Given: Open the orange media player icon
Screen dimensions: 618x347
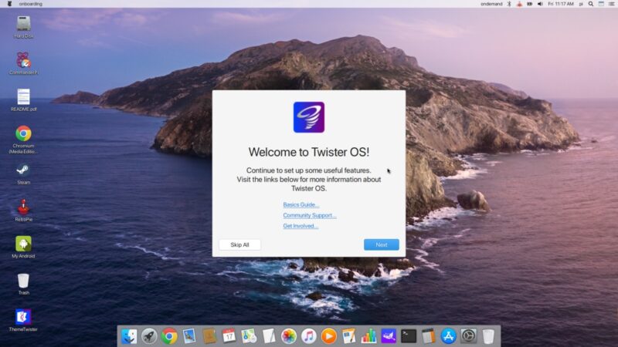Looking at the screenshot, I should coord(329,336).
